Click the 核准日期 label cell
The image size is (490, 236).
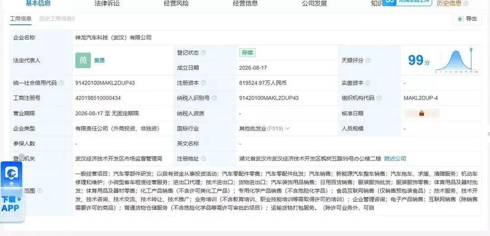click(x=370, y=113)
